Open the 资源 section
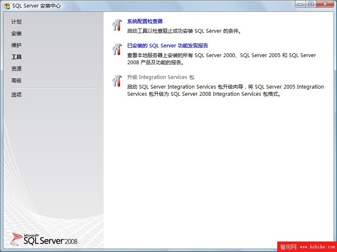This screenshot has height=252, width=337. click(x=16, y=69)
